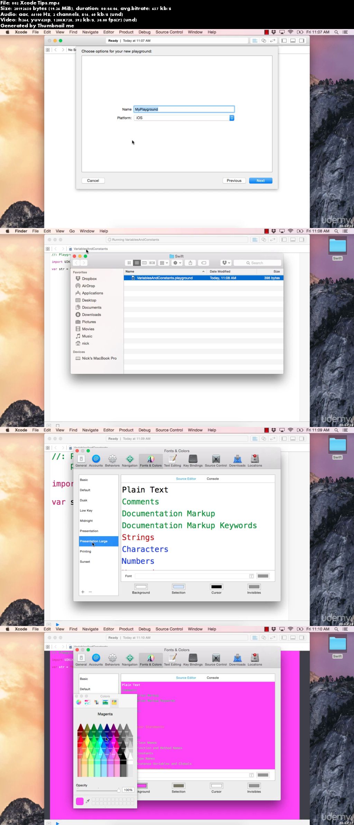Screen dimensions: 354x825
Task: Go forward in the Finder Swift window
Action: (84, 263)
